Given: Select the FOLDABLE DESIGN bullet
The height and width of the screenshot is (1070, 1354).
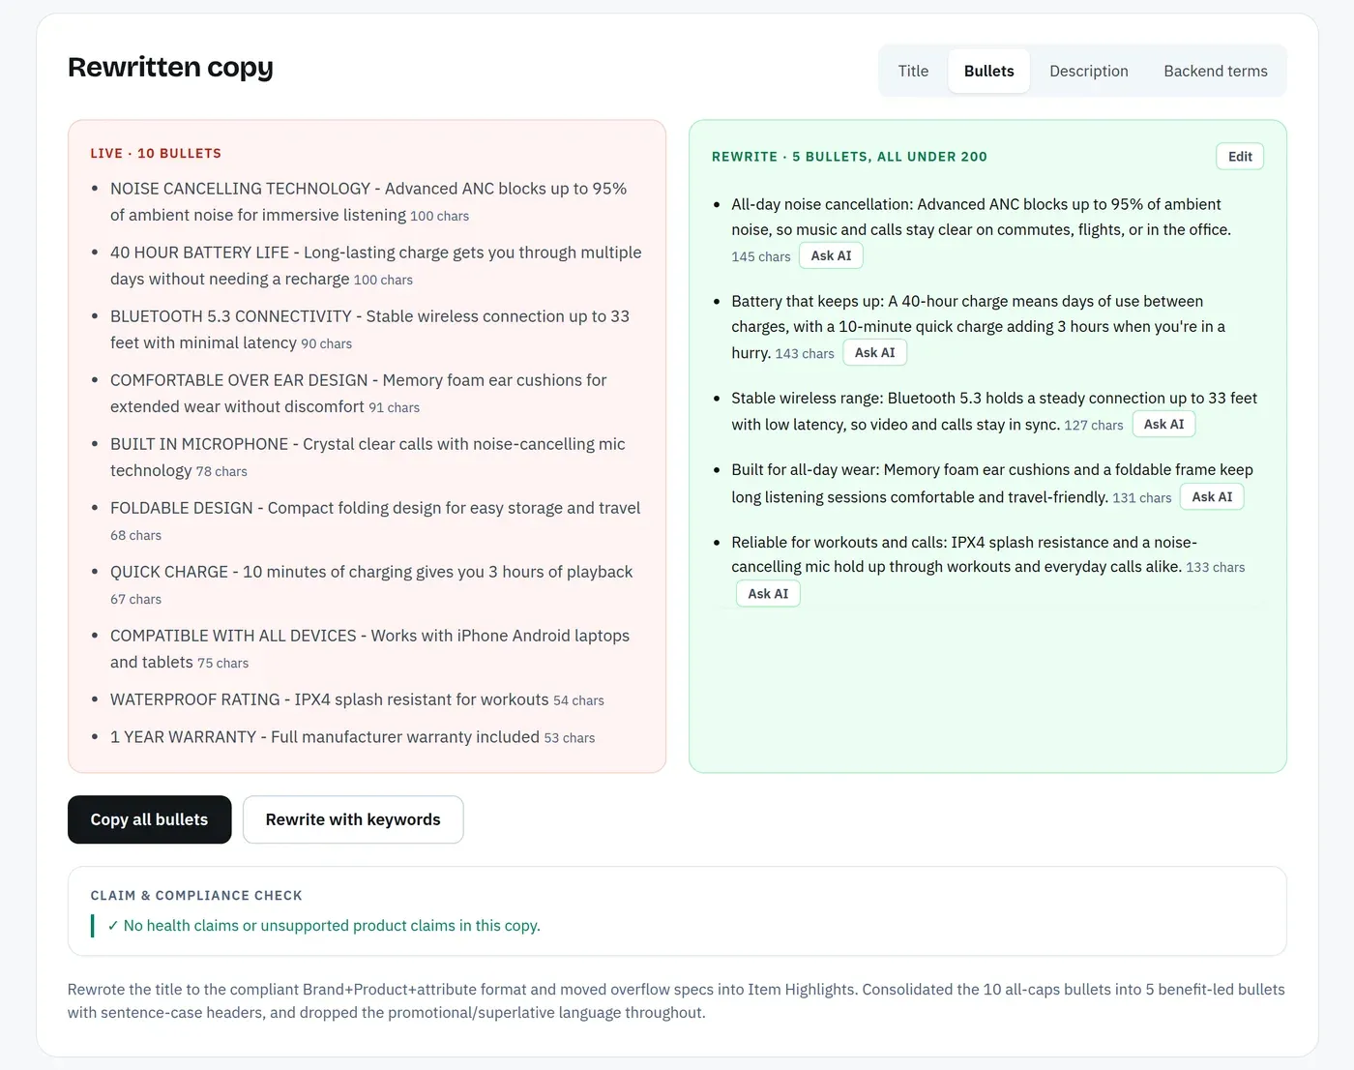Looking at the screenshot, I should pyautogui.click(x=375, y=520).
